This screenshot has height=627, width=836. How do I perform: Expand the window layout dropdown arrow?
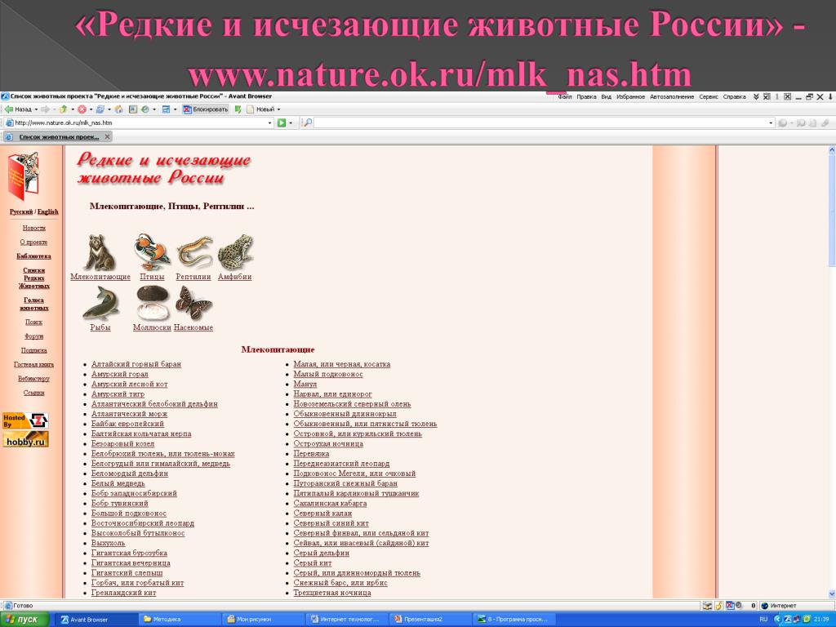click(x=175, y=109)
